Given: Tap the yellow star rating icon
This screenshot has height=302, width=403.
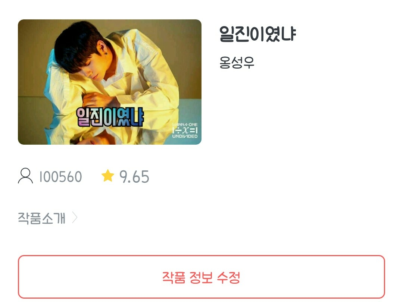Looking at the screenshot, I should point(108,176).
